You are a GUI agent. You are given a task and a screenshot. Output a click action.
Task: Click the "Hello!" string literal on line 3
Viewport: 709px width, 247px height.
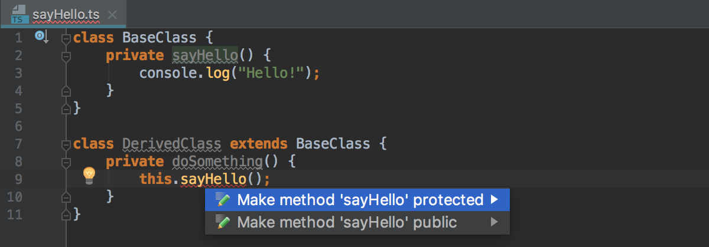coord(271,73)
